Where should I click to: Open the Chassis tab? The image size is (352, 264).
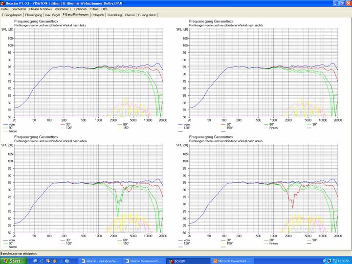pyautogui.click(x=130, y=15)
